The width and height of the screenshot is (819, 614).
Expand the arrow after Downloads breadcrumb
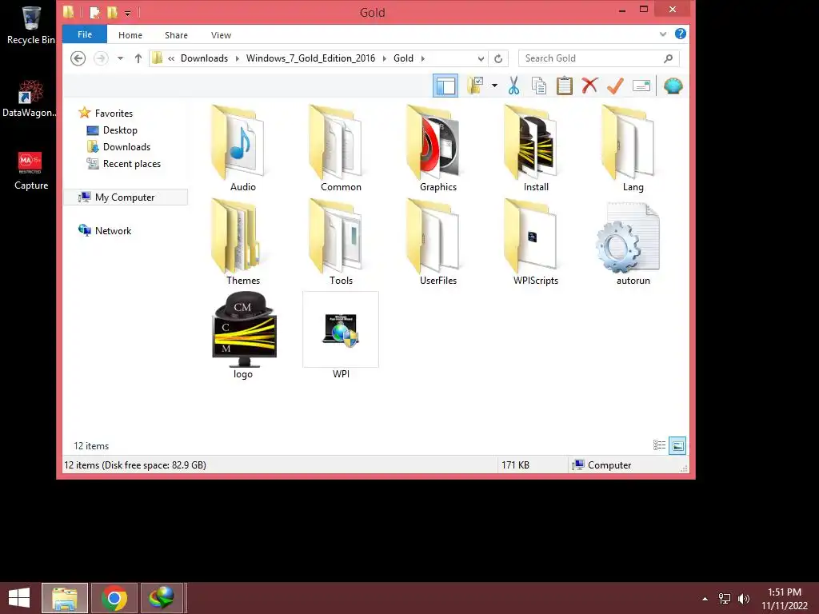(x=237, y=58)
